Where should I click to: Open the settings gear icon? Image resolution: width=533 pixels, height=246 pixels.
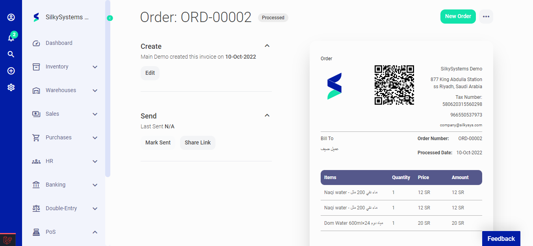click(11, 88)
